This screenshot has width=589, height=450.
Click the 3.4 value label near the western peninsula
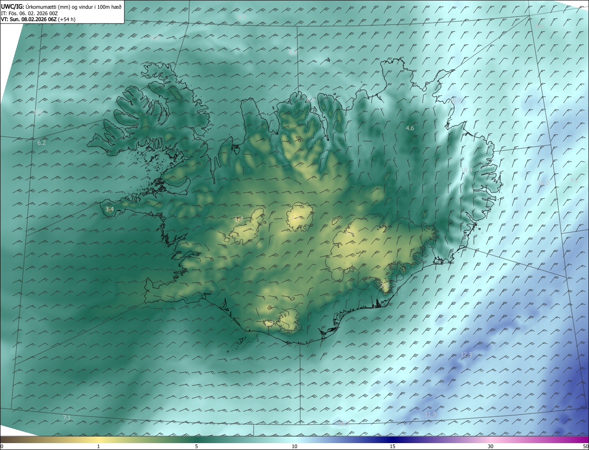pos(110,209)
